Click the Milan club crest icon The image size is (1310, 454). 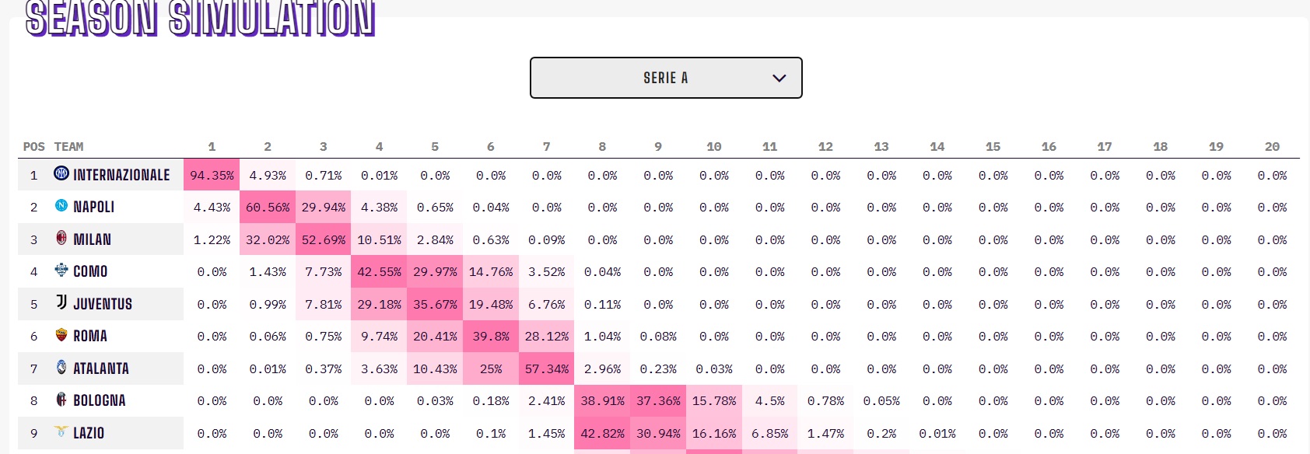[x=61, y=238]
